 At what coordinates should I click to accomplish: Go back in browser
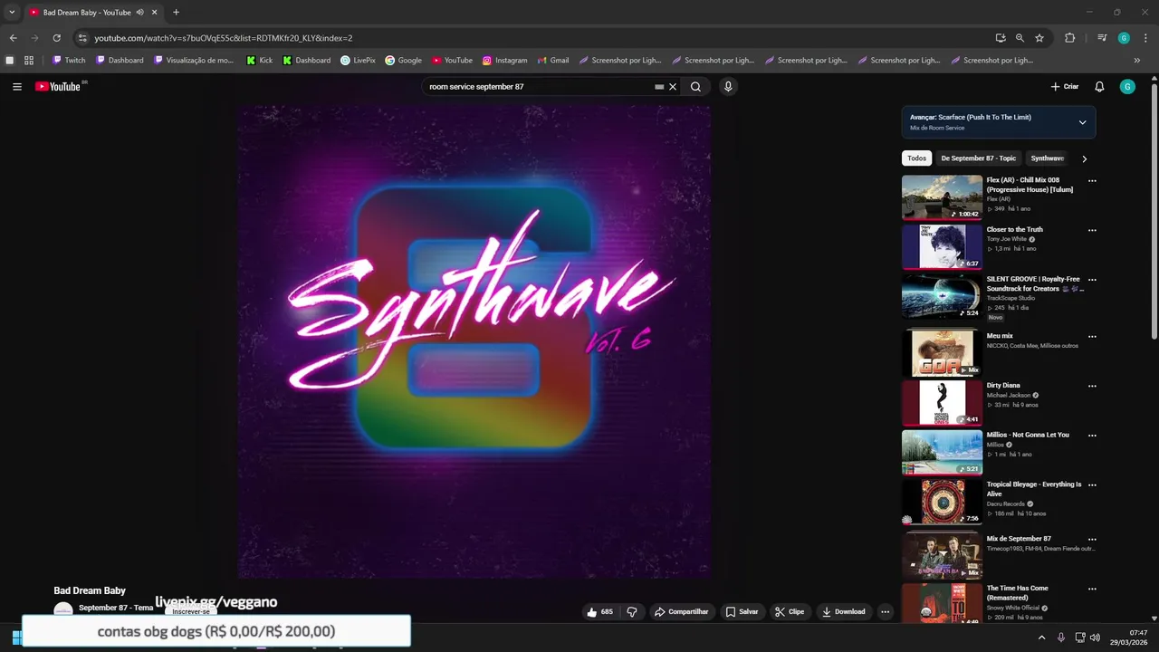(x=13, y=38)
